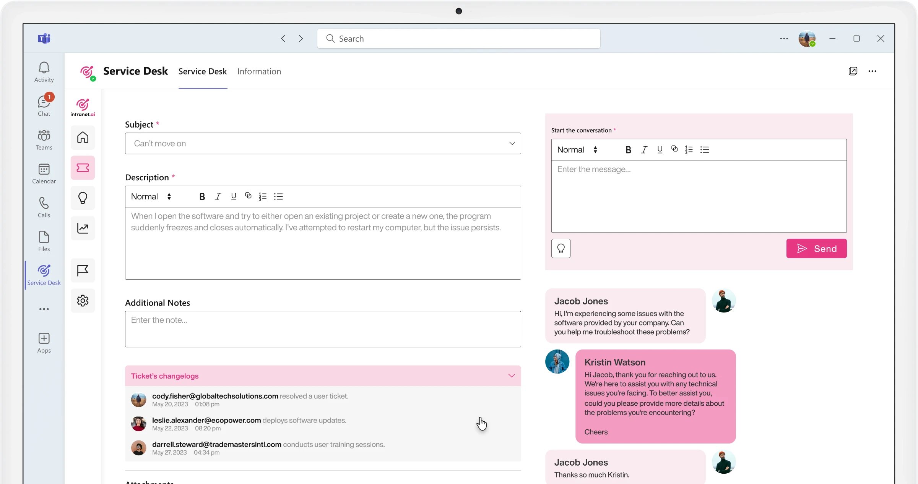This screenshot has height=484, width=918.
Task: Open the Normal style dropdown in Description toolbar
Action: pyautogui.click(x=151, y=197)
